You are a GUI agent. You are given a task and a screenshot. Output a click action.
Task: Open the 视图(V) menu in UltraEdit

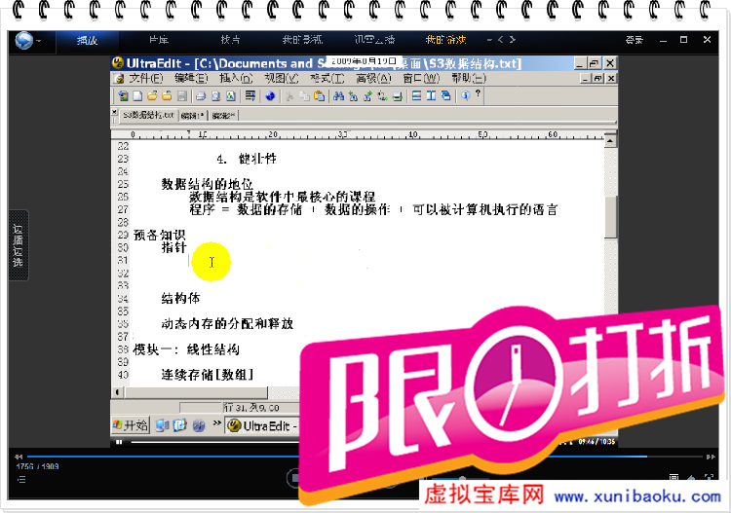[x=278, y=78]
